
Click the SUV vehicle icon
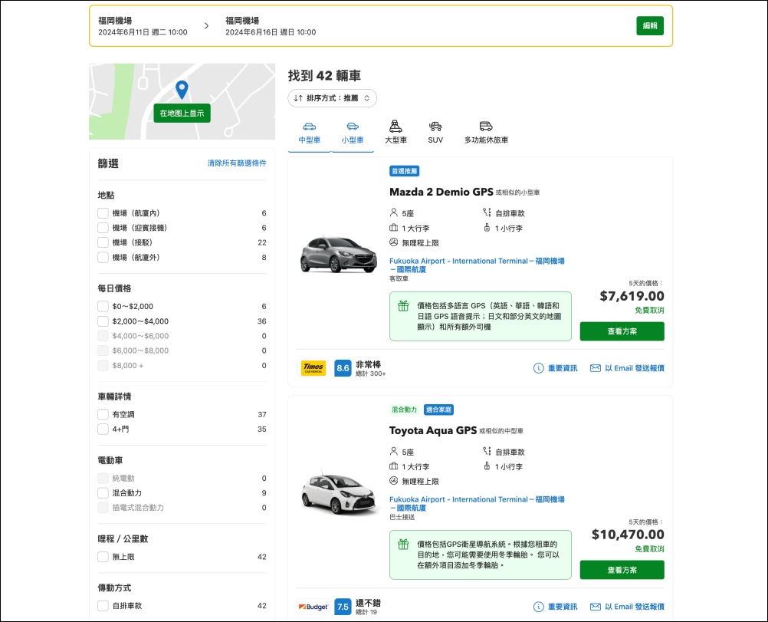click(435, 127)
